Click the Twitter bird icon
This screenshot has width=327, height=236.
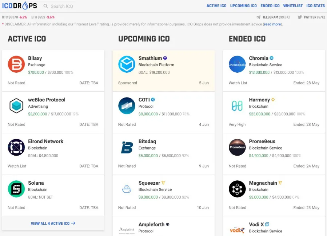click(x=300, y=17)
